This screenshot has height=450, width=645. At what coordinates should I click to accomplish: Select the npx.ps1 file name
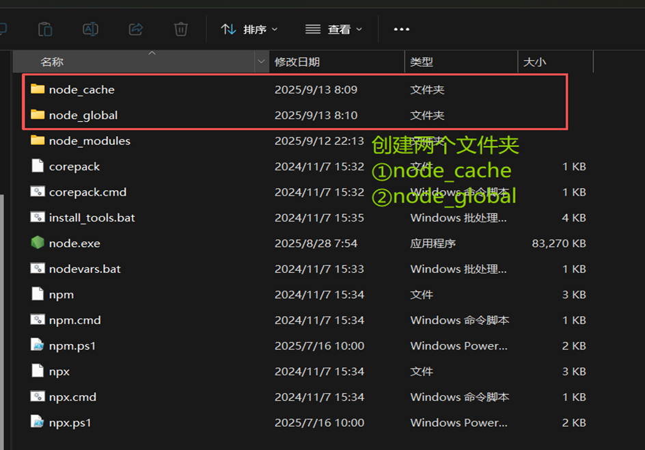pyautogui.click(x=70, y=423)
